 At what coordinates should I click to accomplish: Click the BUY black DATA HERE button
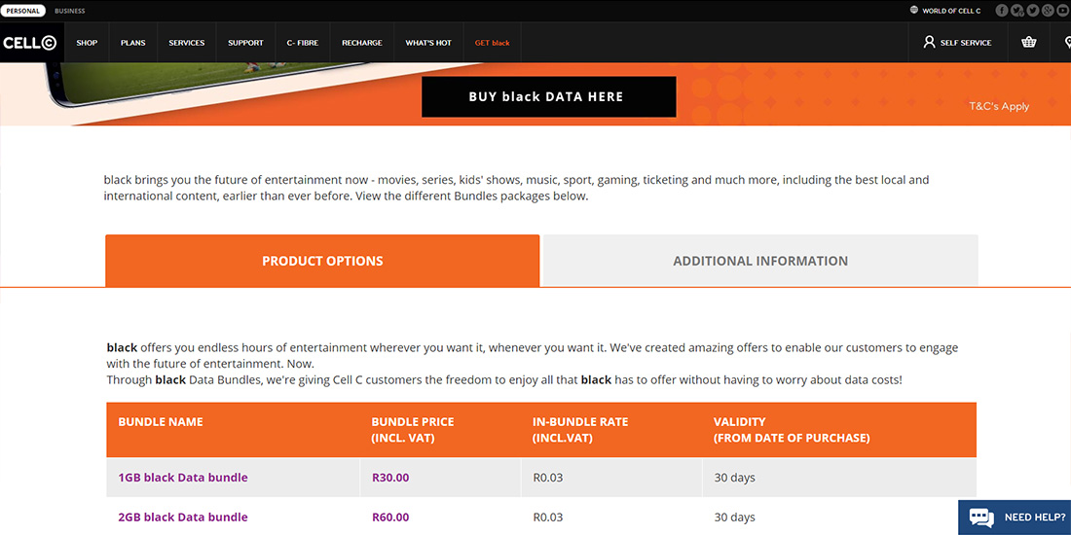(x=548, y=97)
